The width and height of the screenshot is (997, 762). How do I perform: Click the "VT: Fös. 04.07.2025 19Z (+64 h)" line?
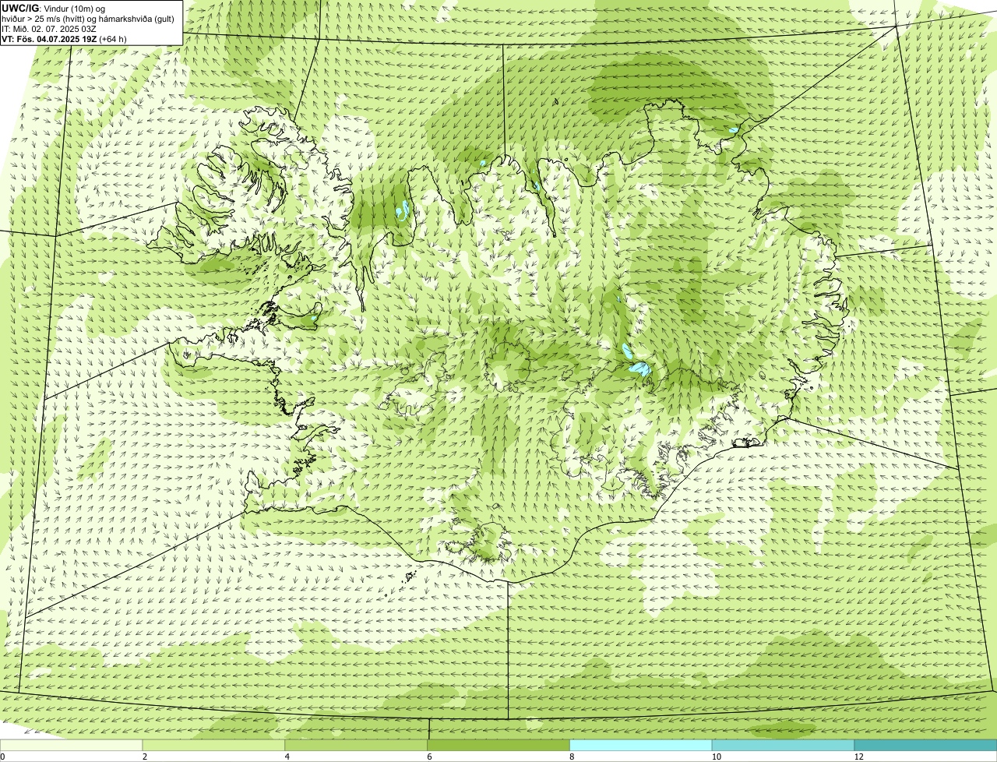tap(65, 38)
